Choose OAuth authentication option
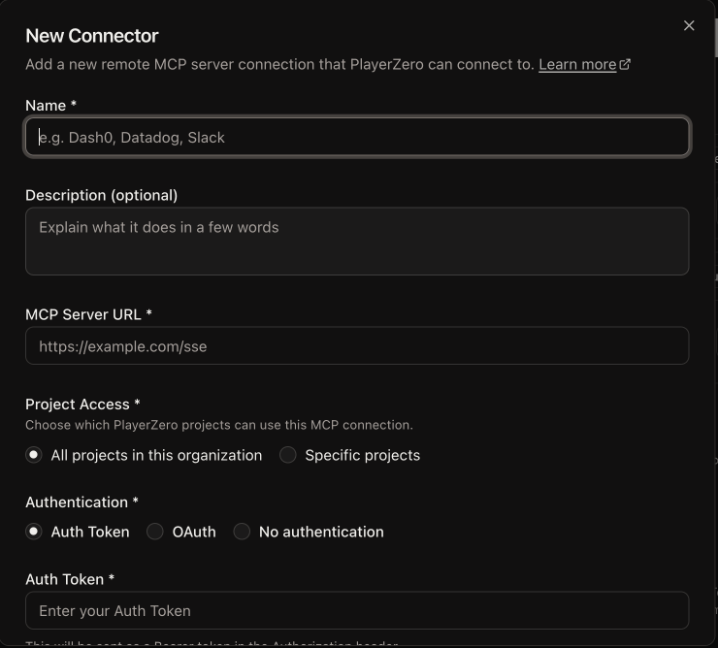The image size is (718, 648). 155,532
